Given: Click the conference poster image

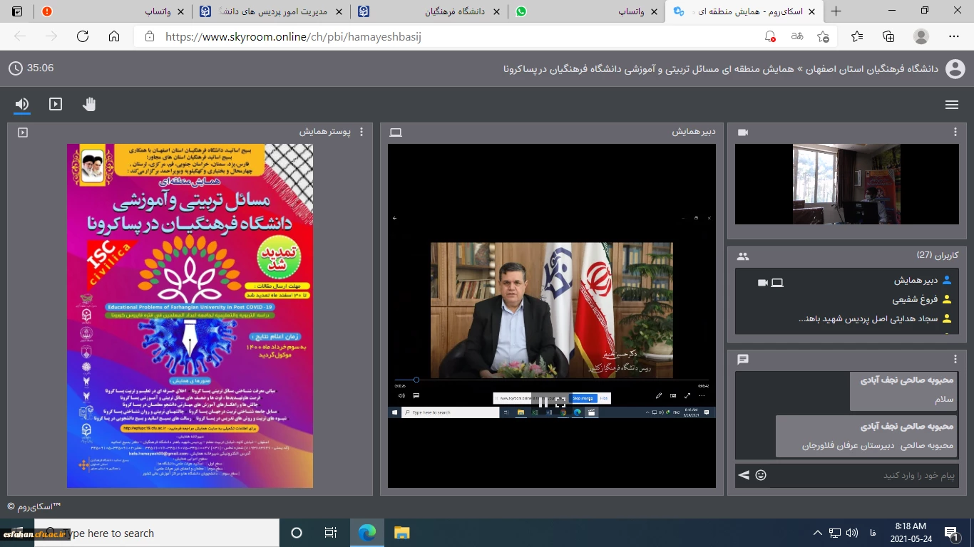Looking at the screenshot, I should (190, 316).
